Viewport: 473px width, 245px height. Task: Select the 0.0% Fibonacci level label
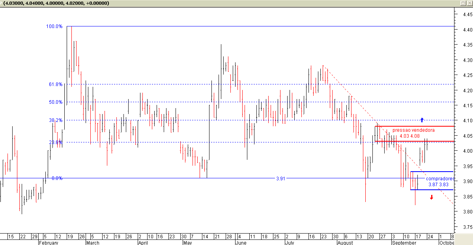tap(57, 178)
